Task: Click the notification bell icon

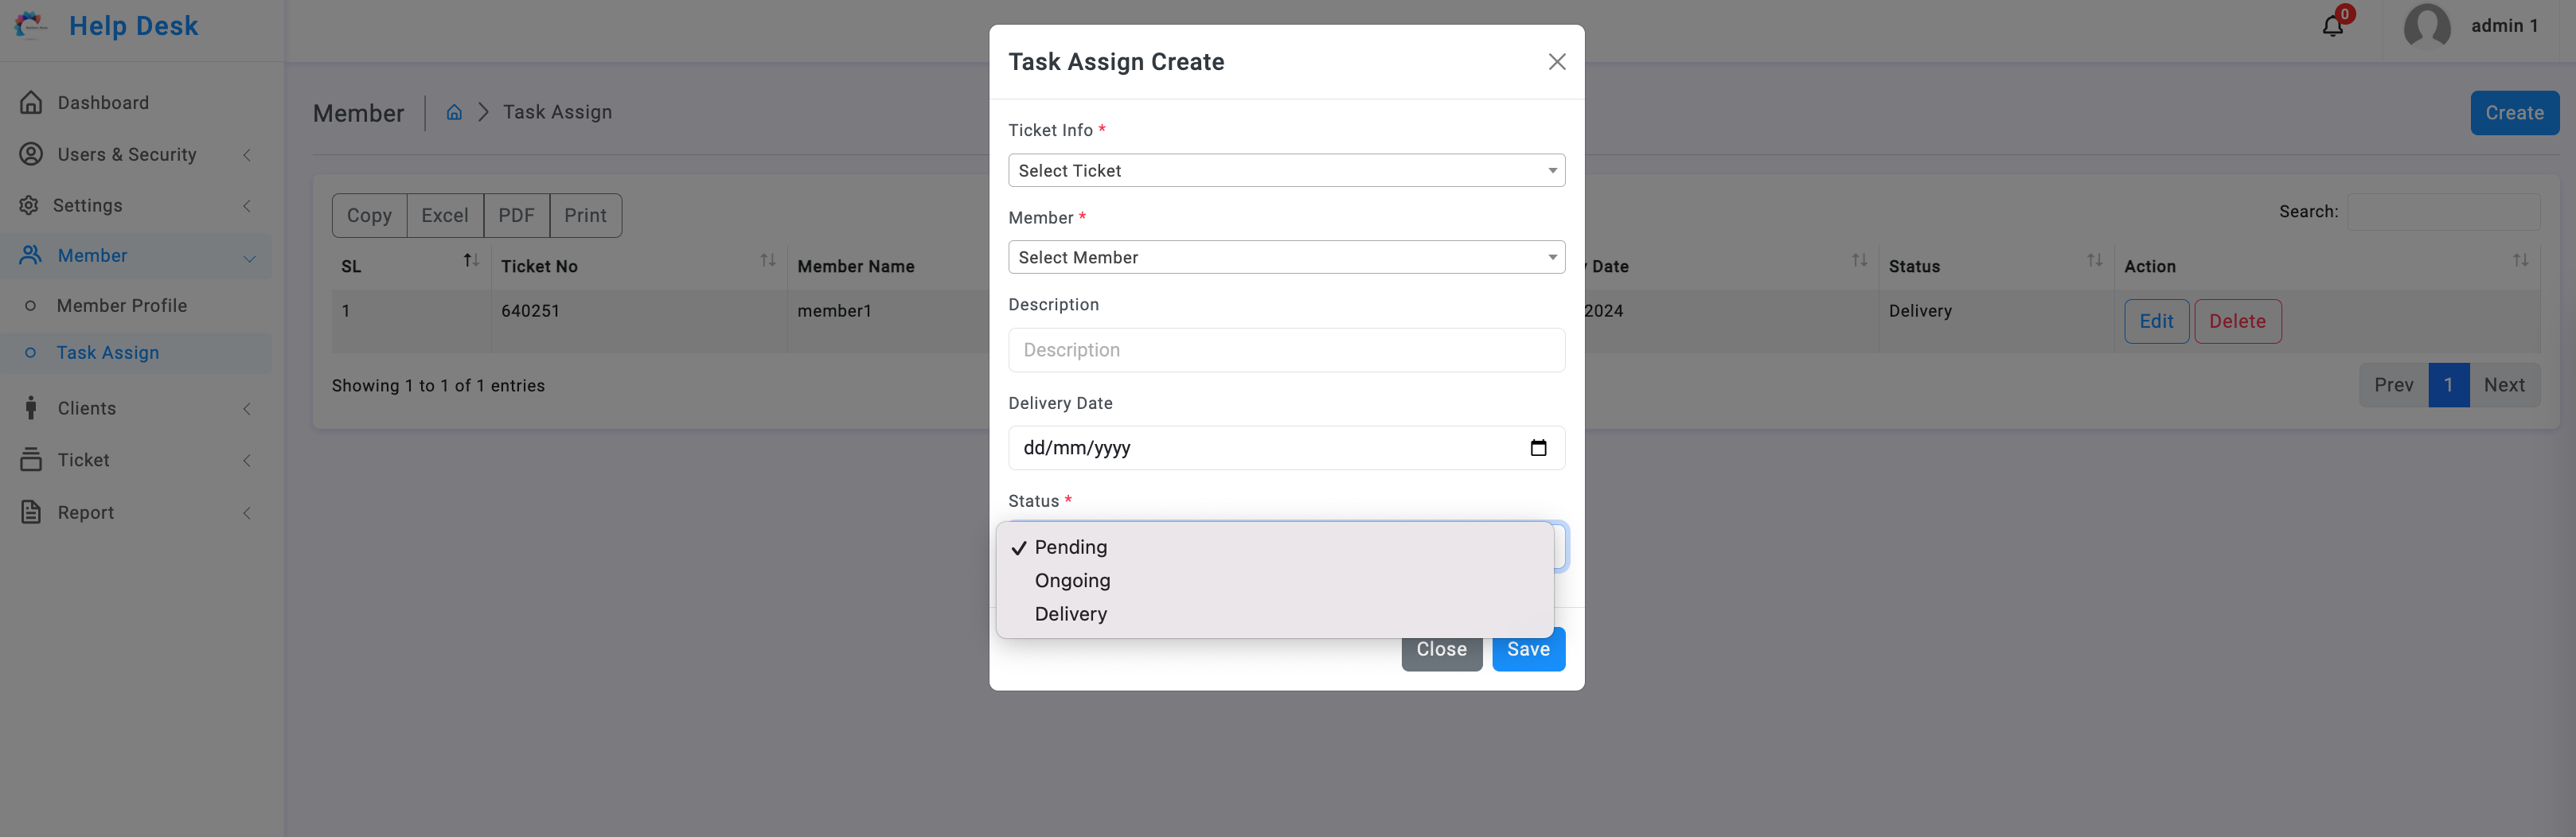Action: click(x=2332, y=26)
